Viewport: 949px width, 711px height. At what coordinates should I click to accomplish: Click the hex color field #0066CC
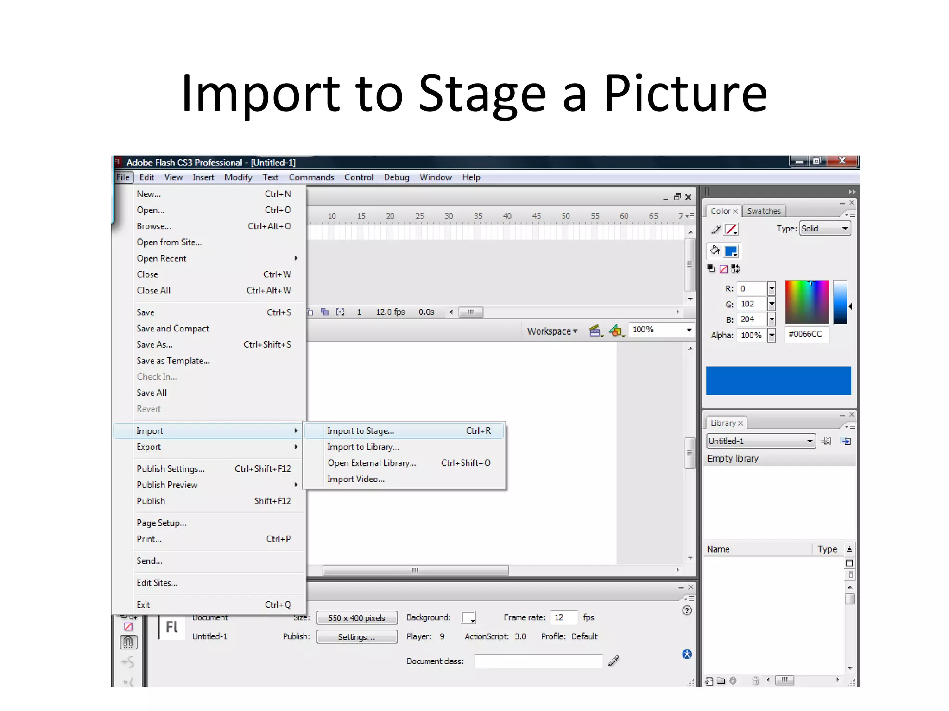(807, 334)
